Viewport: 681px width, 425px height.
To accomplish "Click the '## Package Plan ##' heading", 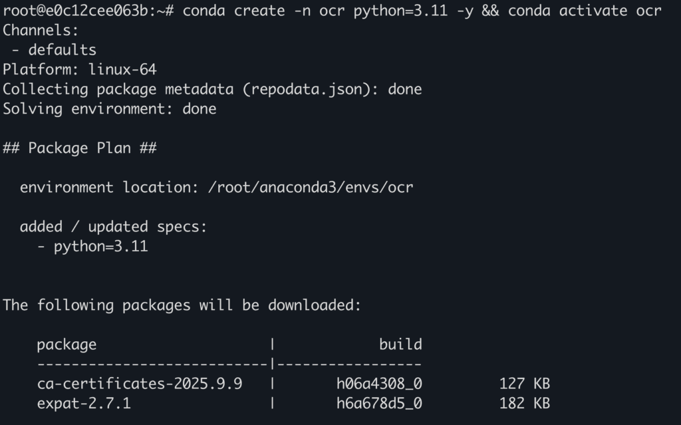I will pos(79,148).
